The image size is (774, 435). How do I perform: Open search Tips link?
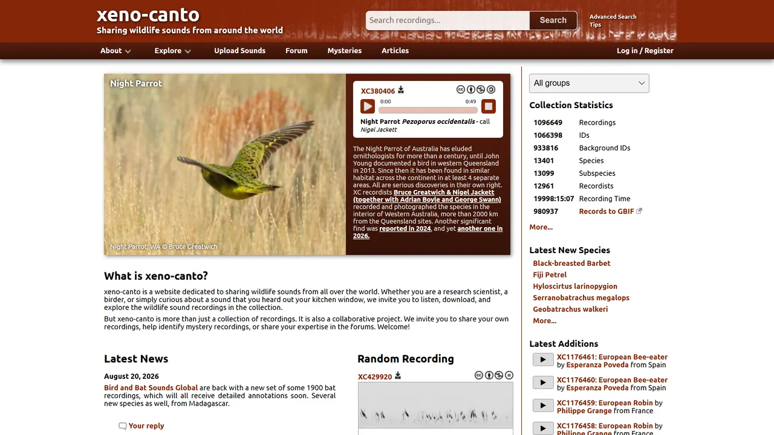(595, 25)
